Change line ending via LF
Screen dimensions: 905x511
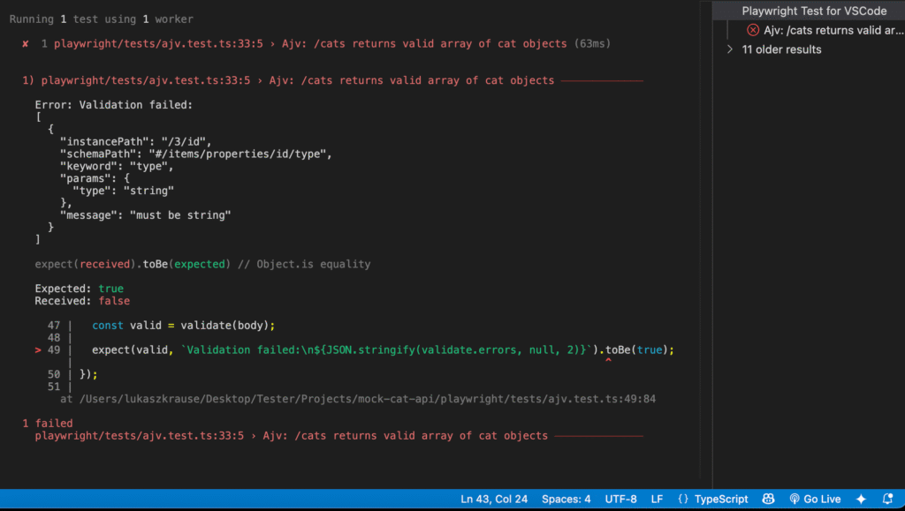click(x=657, y=499)
